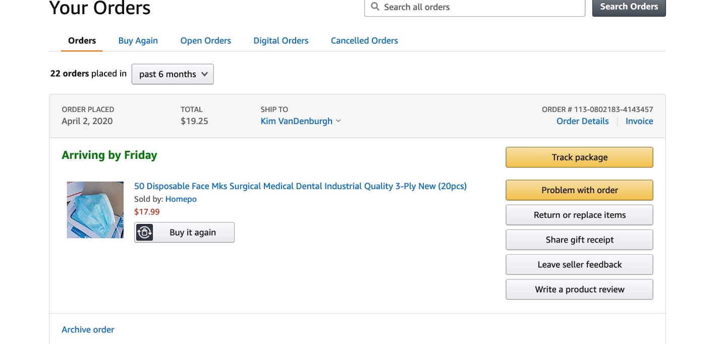The image size is (721, 344).
Task: Click Return or replace items
Action: pyautogui.click(x=579, y=215)
